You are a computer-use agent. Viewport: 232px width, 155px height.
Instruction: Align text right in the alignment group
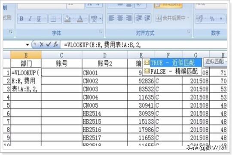point(128,18)
